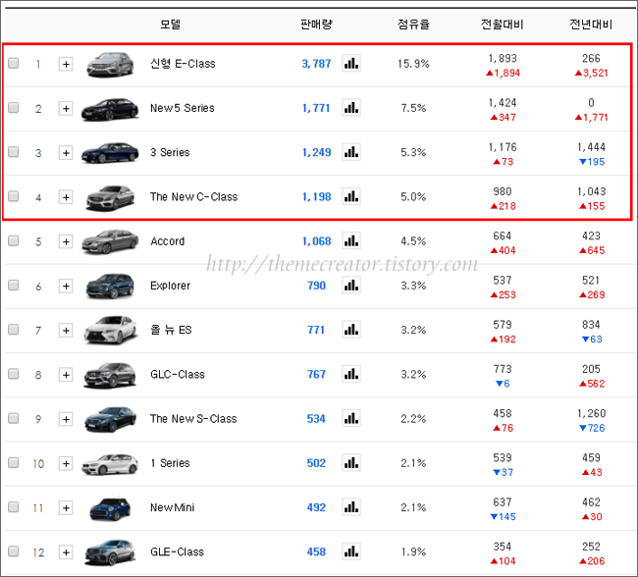This screenshot has height=577, width=638.
Task: Expand Explorer row plus button
Action: (66, 286)
